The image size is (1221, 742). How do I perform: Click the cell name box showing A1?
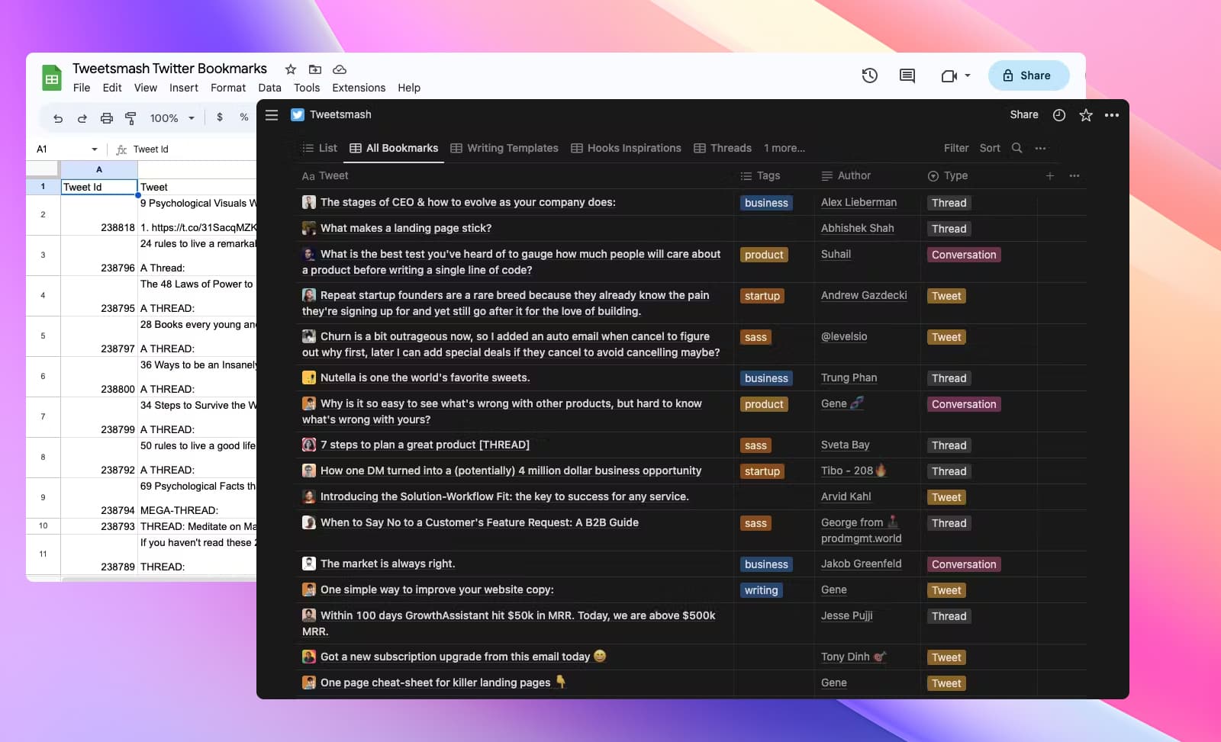(65, 149)
